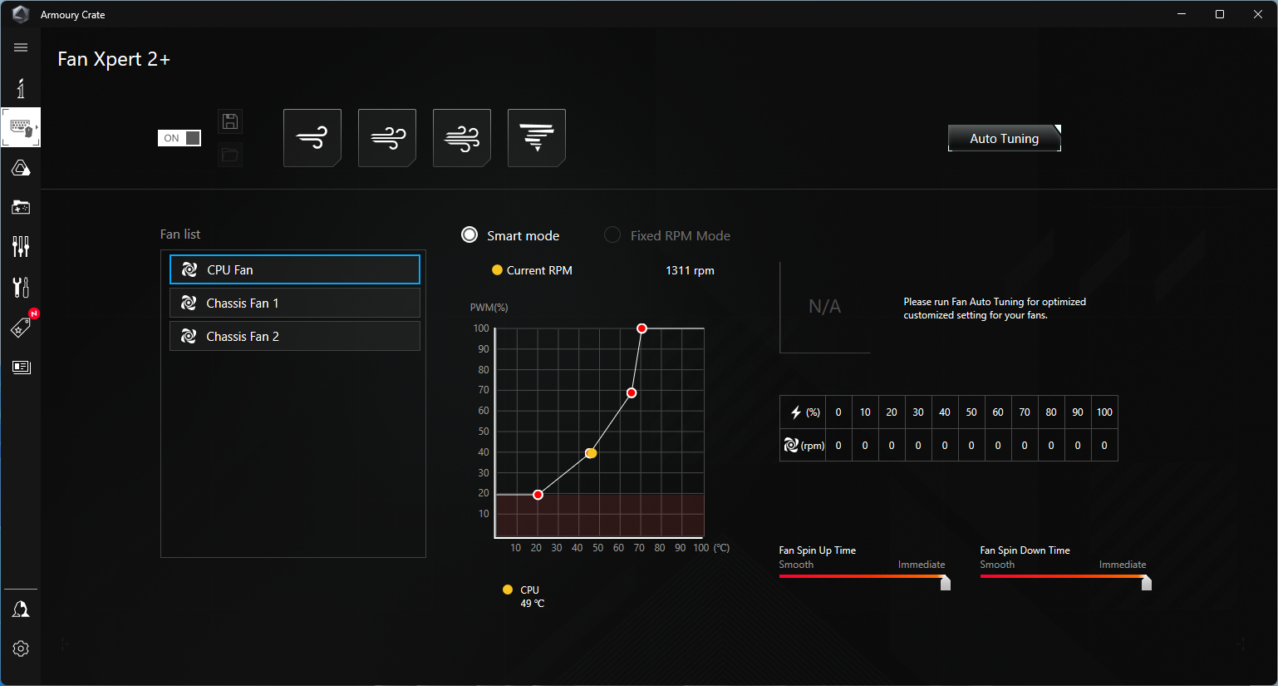1278x686 pixels.
Task: Select the Silent fan preset
Action: [312, 138]
